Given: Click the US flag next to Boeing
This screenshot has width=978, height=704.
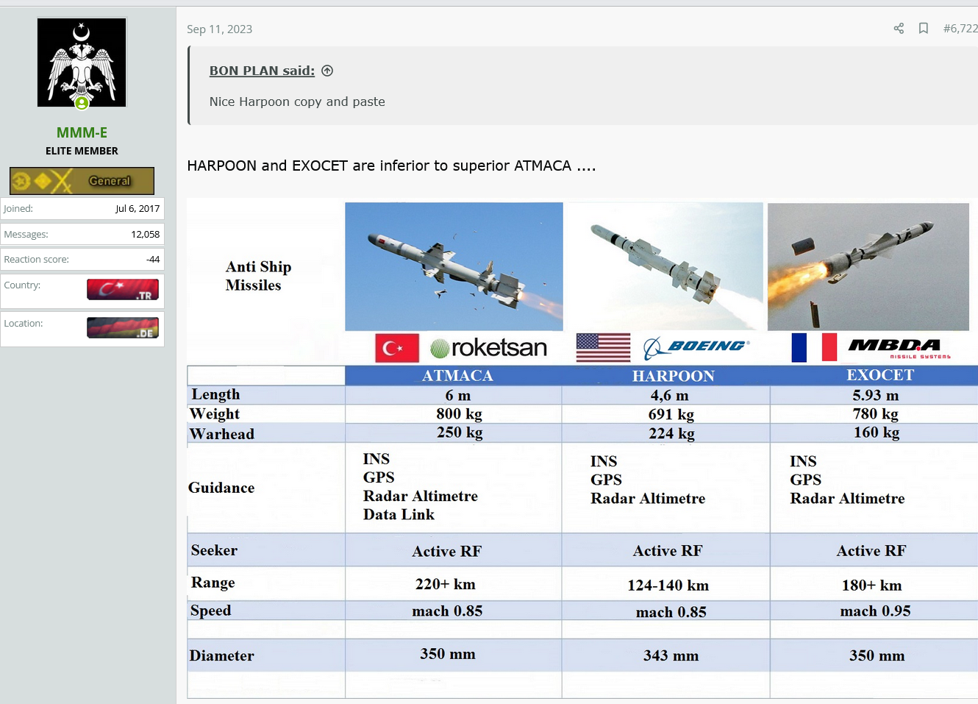Looking at the screenshot, I should coord(603,348).
